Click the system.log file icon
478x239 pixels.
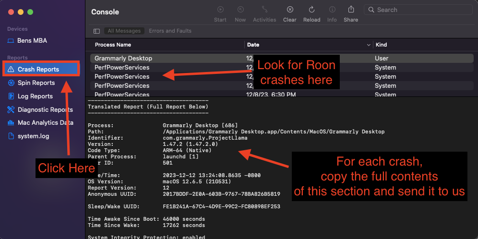[11, 136]
